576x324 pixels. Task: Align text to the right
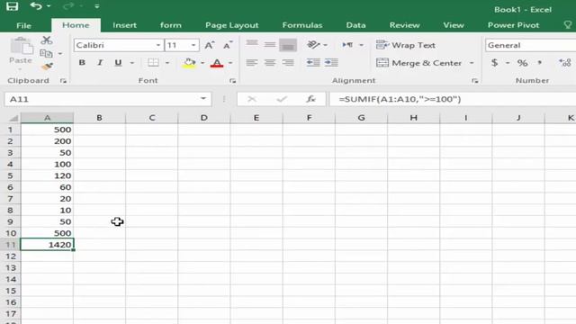[x=288, y=63]
